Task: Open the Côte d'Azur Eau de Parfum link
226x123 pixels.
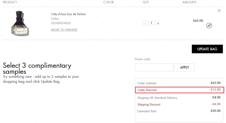Action: click(x=68, y=14)
